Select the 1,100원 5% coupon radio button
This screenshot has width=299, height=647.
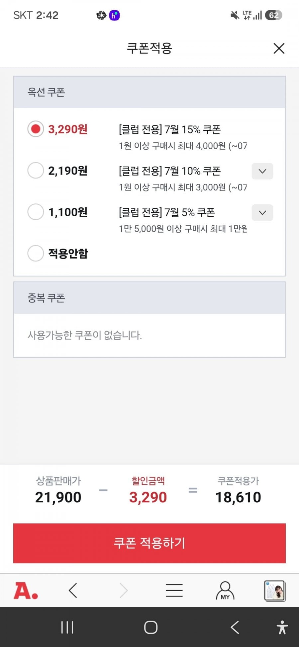tap(36, 212)
